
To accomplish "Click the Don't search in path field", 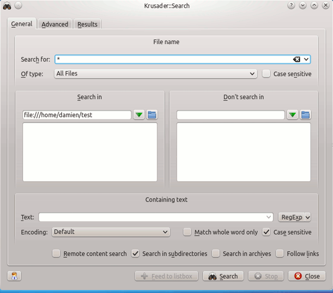I will [x=231, y=115].
